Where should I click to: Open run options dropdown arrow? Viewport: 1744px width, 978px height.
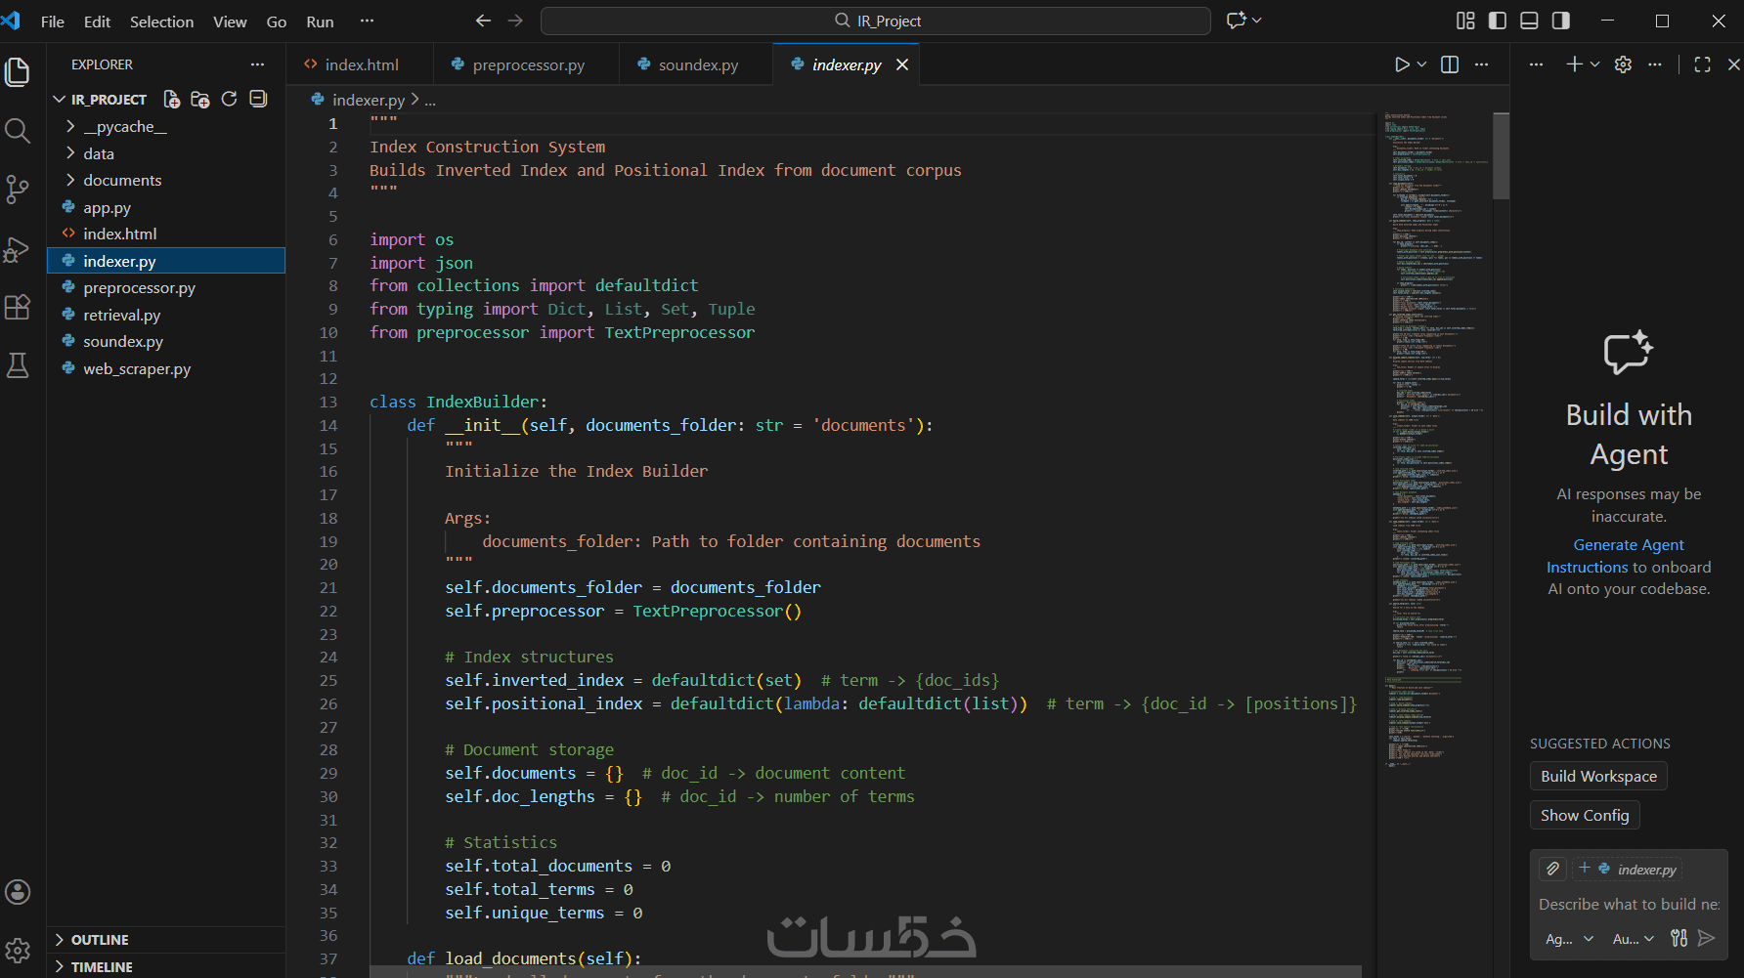pos(1421,64)
